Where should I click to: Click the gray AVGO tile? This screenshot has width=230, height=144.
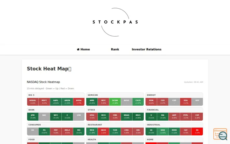coord(126,102)
